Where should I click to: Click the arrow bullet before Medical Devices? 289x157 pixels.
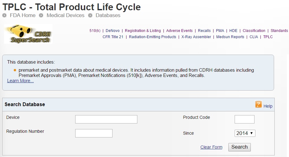[x=41, y=16]
